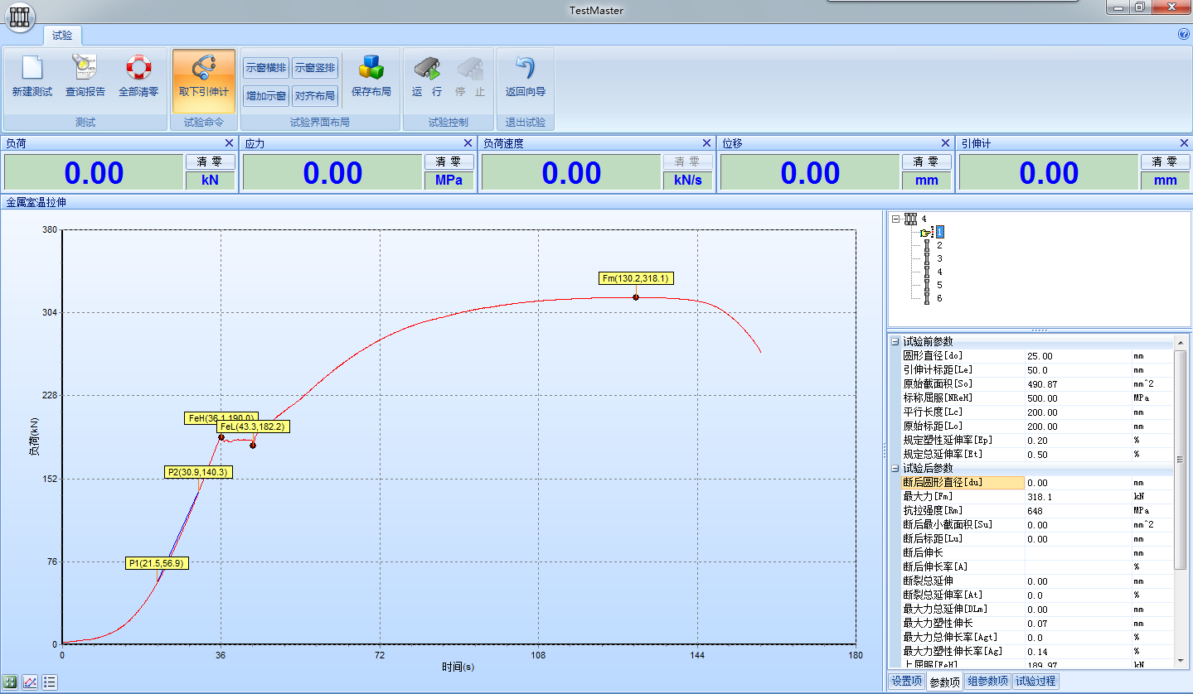
Task: Toggle curve view icon below chart
Action: coord(30,682)
